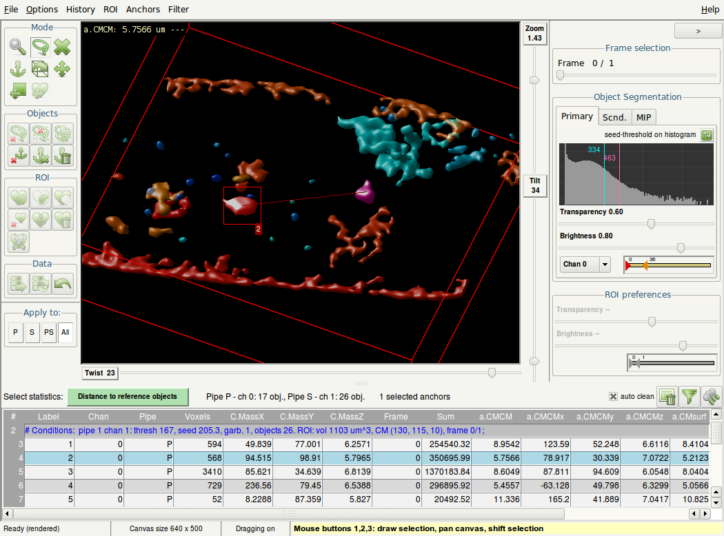Screen dimensions: 724x536
Task: Pick the four-arrow move mode tool
Action: coord(62,69)
